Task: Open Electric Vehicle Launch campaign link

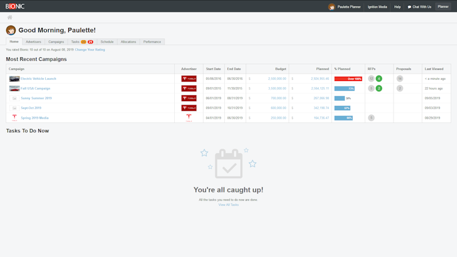Action: coord(38,79)
